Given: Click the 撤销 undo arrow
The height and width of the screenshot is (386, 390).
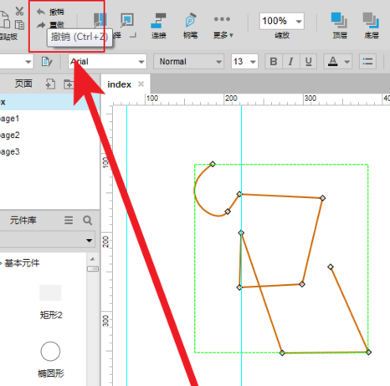Looking at the screenshot, I should tap(41, 12).
